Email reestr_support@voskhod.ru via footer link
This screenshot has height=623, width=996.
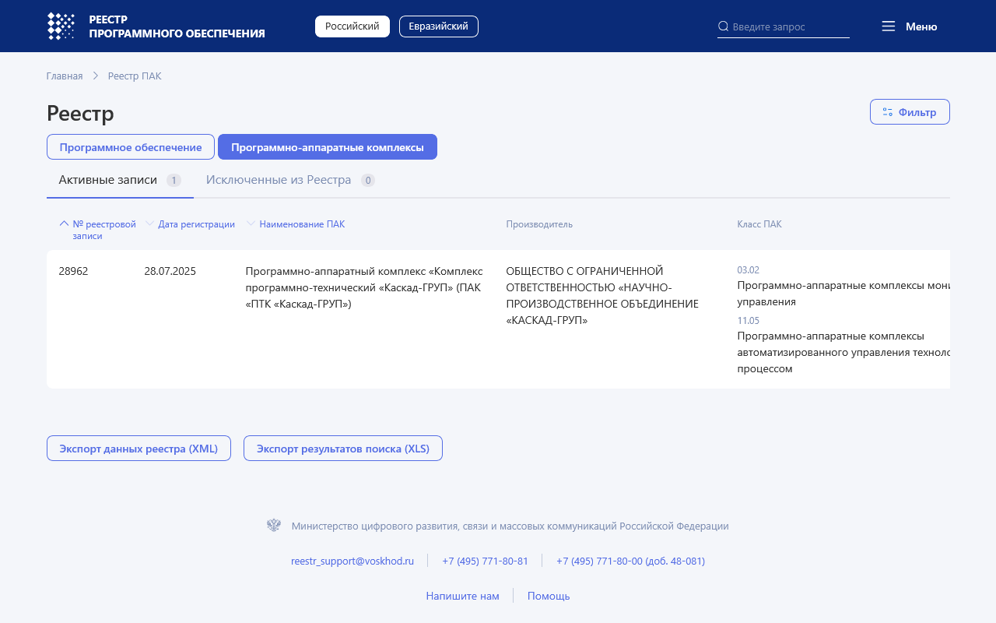352,560
